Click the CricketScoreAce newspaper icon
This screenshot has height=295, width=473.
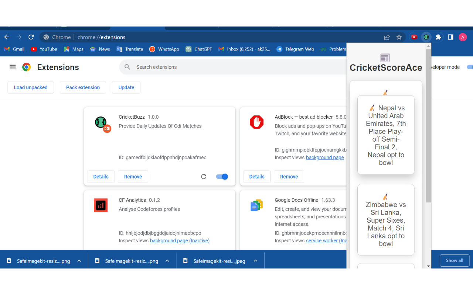385,58
